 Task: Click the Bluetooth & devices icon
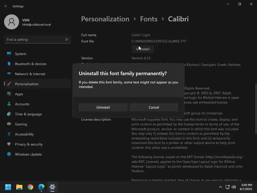tap(9, 64)
